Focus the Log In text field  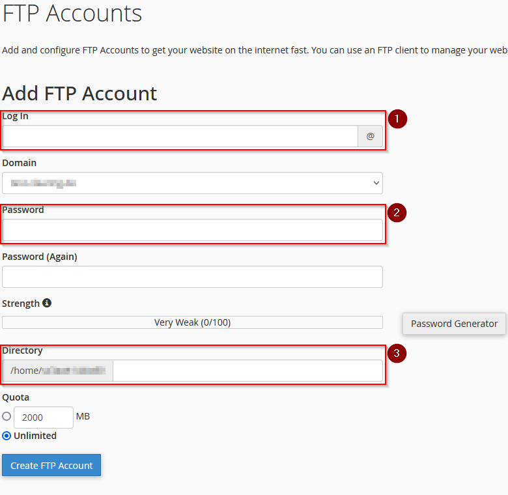click(x=180, y=136)
